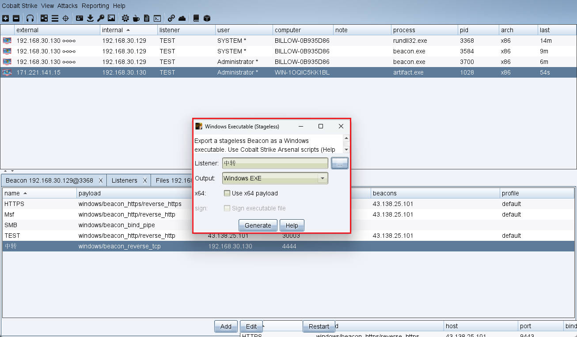Select the HTTPS listener row
The width and height of the screenshot is (577, 337).
click(288, 204)
